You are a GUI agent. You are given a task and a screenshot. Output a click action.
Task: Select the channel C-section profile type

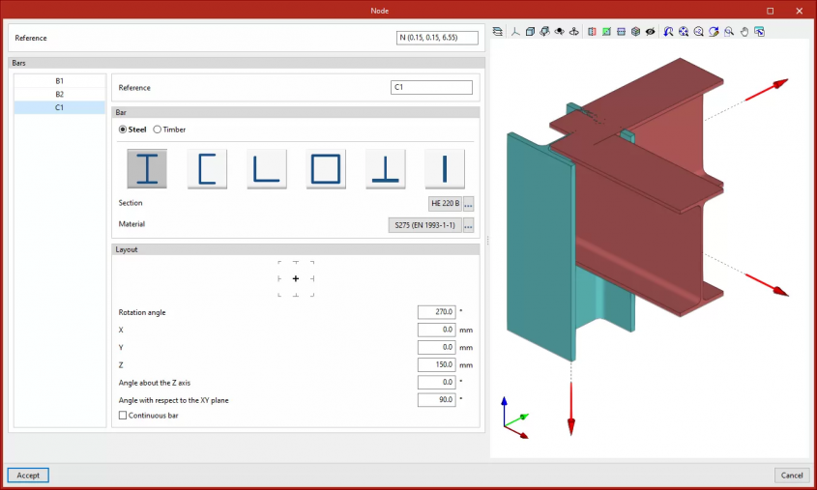point(207,169)
